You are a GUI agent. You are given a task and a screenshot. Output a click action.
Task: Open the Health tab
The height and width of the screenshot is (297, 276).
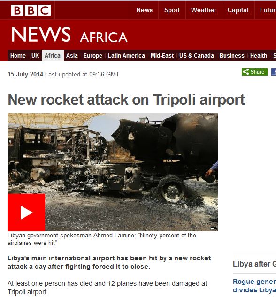(x=258, y=56)
